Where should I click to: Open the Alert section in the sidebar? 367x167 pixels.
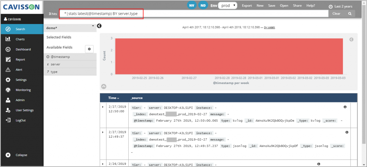pyautogui.click(x=19, y=70)
